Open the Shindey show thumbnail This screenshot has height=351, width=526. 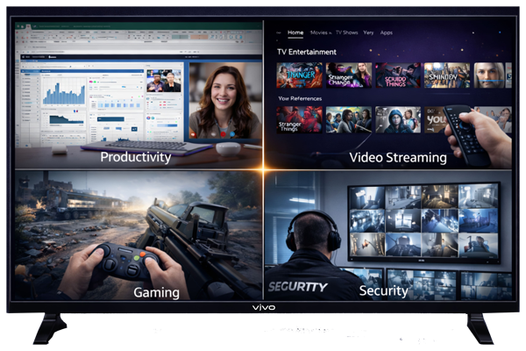(x=447, y=75)
